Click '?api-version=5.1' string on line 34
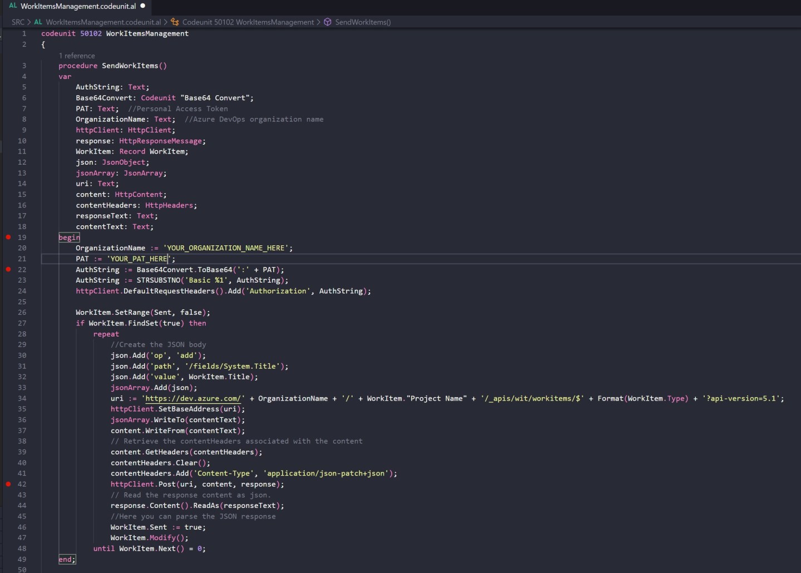 740,398
